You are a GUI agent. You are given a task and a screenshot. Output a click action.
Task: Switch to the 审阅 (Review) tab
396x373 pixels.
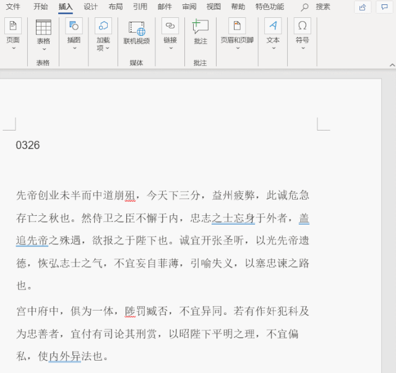[189, 7]
